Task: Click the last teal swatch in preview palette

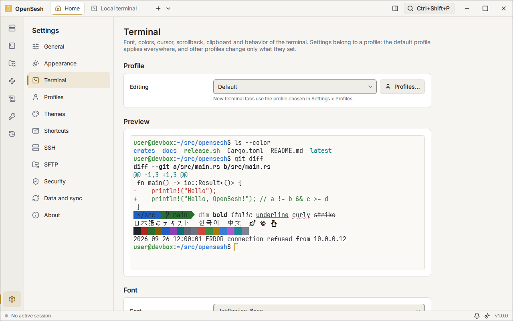Action: [x=238, y=231]
